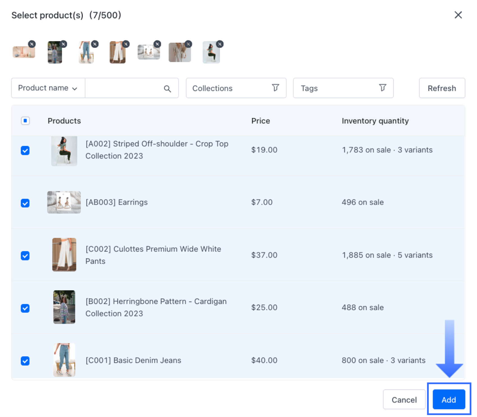Viewport: 477px width, 417px height.
Task: Open the Tags filter dropdown
Action: pyautogui.click(x=343, y=88)
